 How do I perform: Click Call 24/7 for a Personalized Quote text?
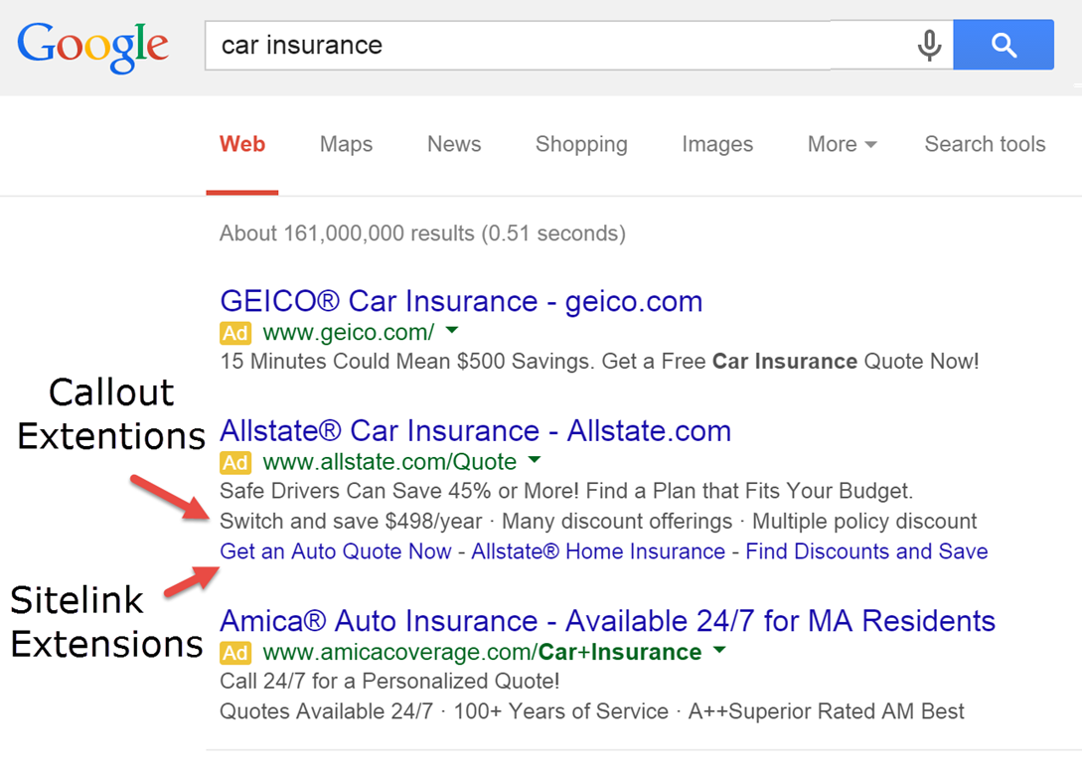point(389,682)
